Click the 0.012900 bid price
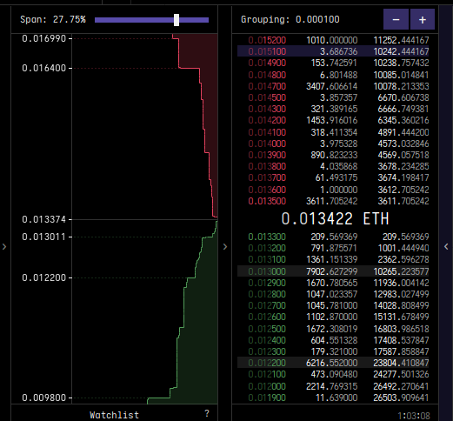This screenshot has height=421, width=453. (x=267, y=283)
